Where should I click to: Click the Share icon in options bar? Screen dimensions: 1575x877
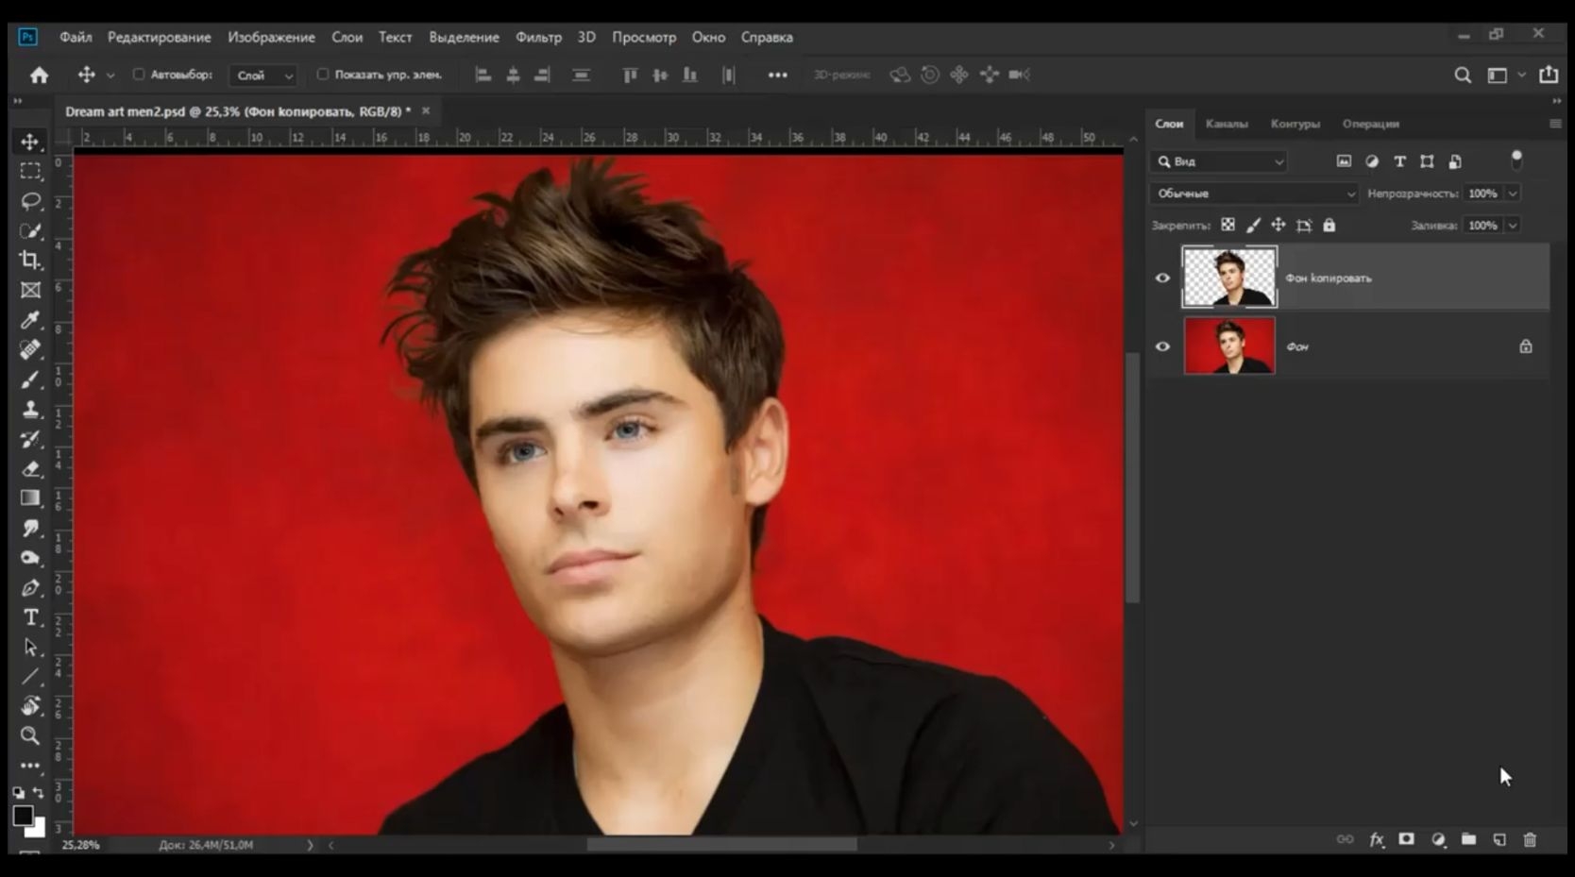[x=1549, y=75]
